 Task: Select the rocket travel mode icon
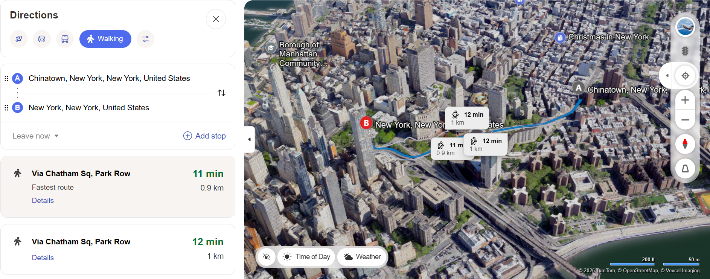(x=19, y=39)
